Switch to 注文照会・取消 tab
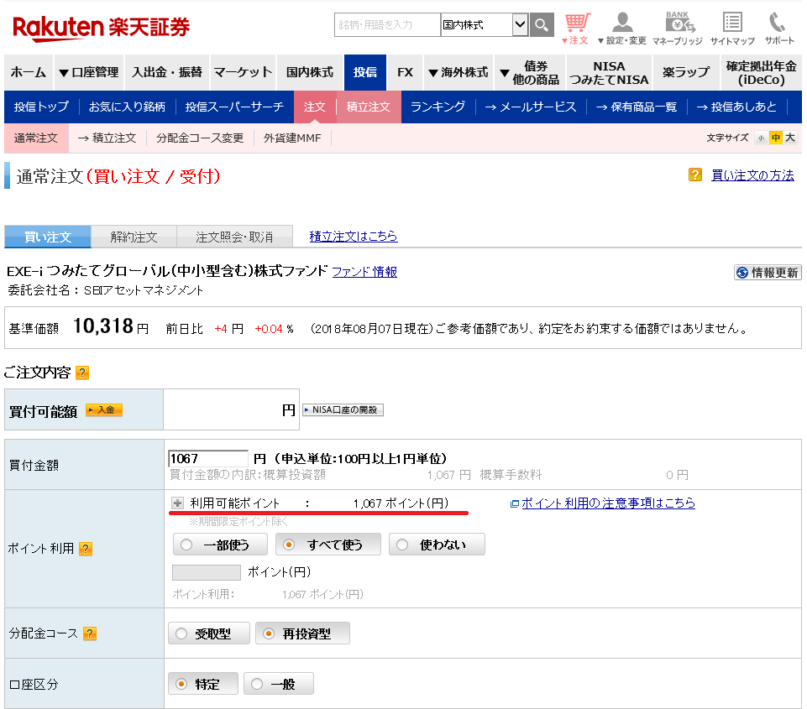The image size is (807, 709). (x=234, y=237)
